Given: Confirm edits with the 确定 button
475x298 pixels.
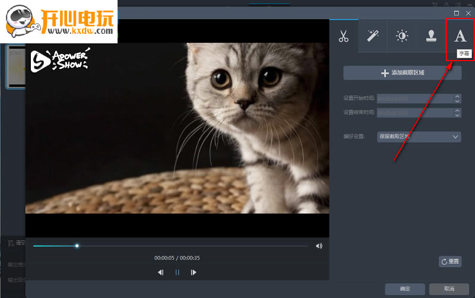Looking at the screenshot, I should point(405,289).
